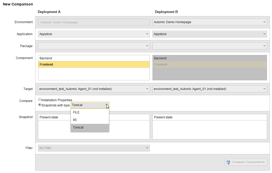Image resolution: width=272 pixels, height=173 pixels.
Task: Collapse the Tomcat snapshot type combo box
Action: (90, 105)
